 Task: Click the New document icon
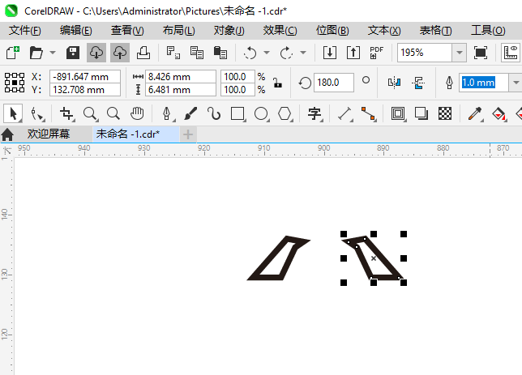(x=13, y=53)
